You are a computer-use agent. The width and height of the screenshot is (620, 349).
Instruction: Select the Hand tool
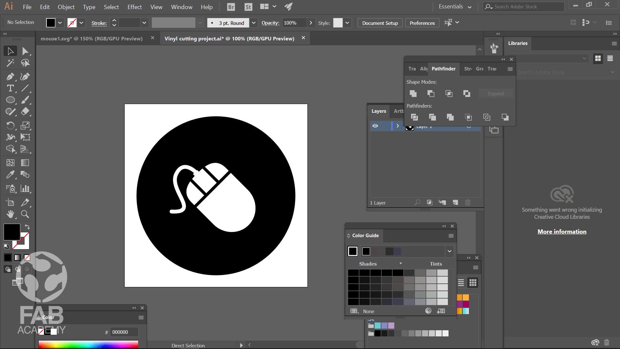(x=10, y=214)
